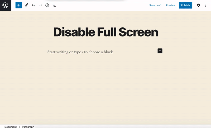Select Document in the breadcrumb bar

[x=11, y=127]
